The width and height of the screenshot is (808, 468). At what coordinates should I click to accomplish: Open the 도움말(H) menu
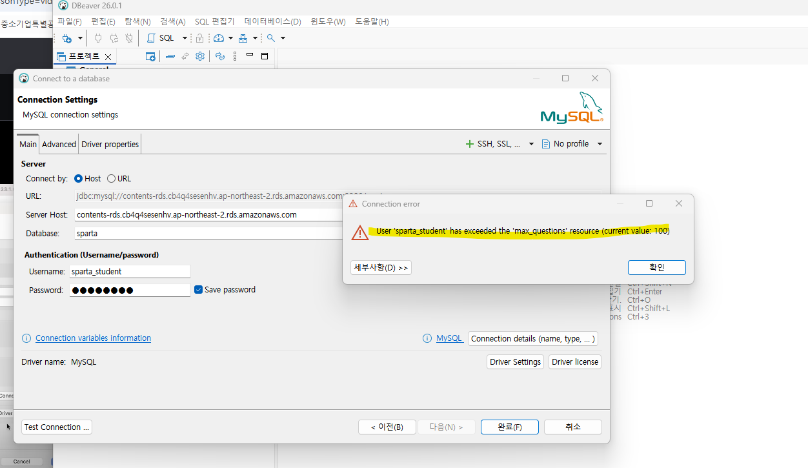(372, 21)
